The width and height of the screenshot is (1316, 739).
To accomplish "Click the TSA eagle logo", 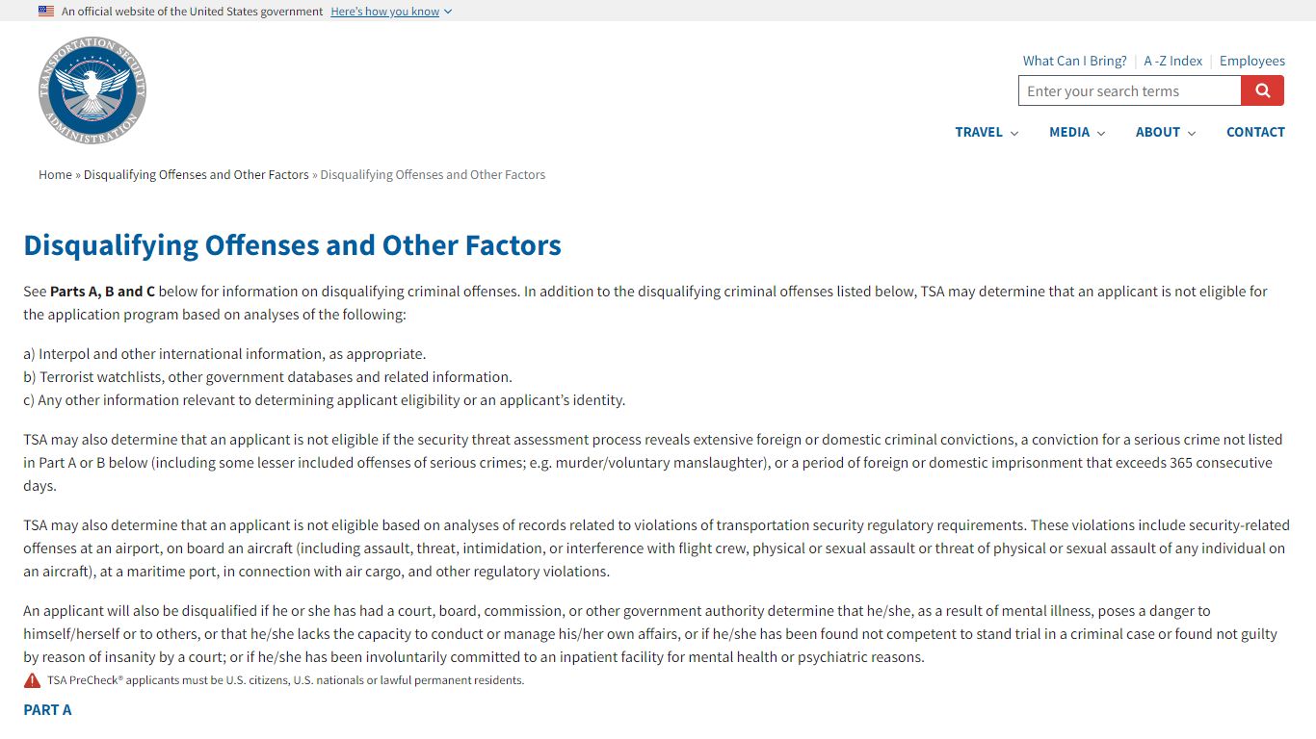I will (92, 91).
